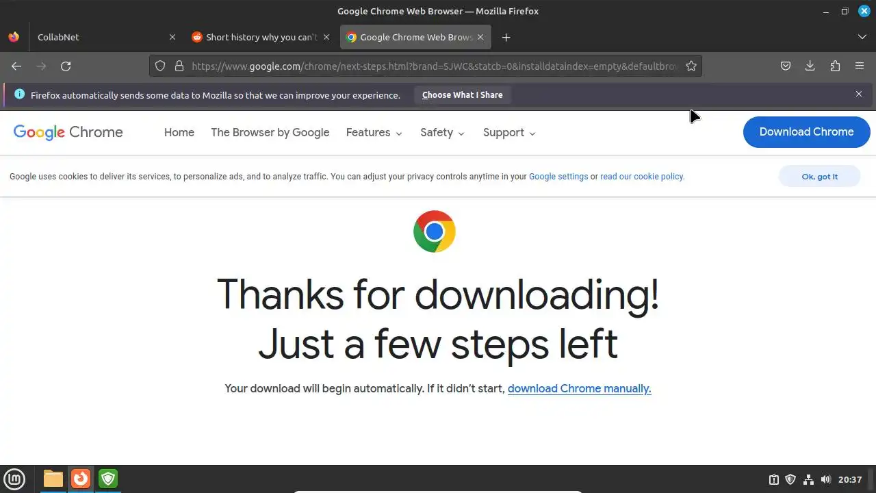
Task: Dismiss the Firefox data notification bar
Action: pos(859,94)
